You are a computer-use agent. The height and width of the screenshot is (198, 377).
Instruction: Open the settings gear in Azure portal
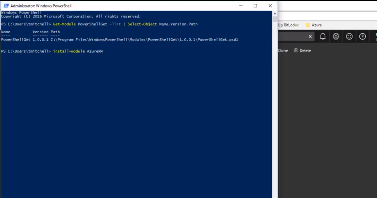click(x=336, y=36)
